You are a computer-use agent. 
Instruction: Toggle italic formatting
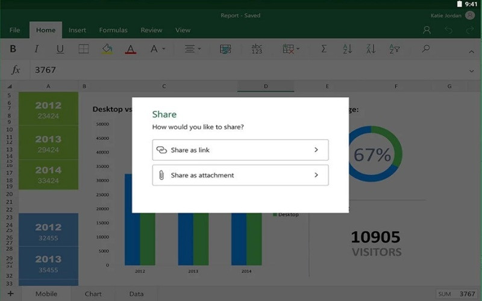[x=36, y=49]
